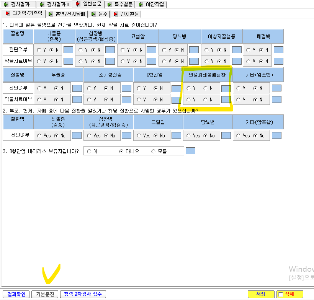Switch to the 특수설문 tab
The image size is (314, 300).
point(120,4)
